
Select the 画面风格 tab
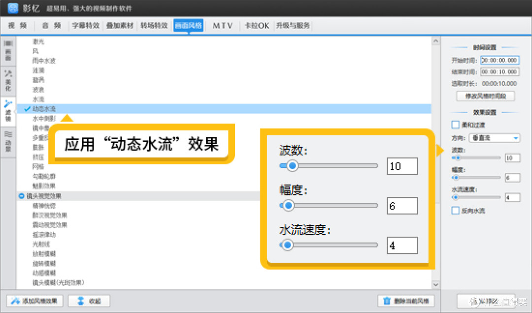[188, 26]
